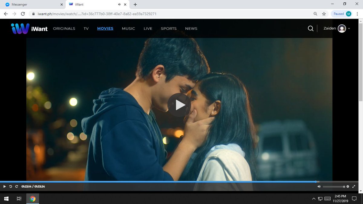Click the Zaiden profile avatar
This screenshot has height=204, width=363.
coord(342,28)
